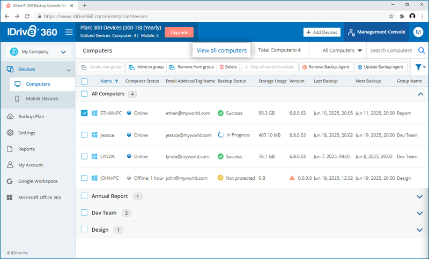Go to Backup Plan in sidebar

coord(31,117)
